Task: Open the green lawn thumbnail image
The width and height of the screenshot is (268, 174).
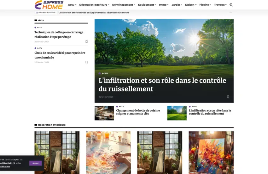Action: pos(177,113)
